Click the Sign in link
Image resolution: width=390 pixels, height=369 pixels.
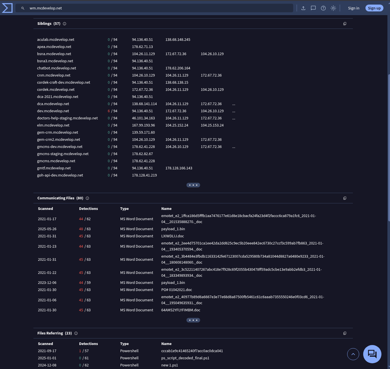(x=353, y=8)
